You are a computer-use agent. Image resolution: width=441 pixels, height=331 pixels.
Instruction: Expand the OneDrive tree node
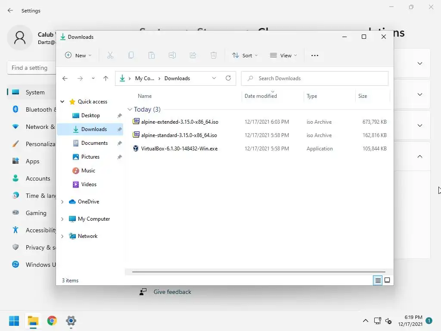(62, 202)
